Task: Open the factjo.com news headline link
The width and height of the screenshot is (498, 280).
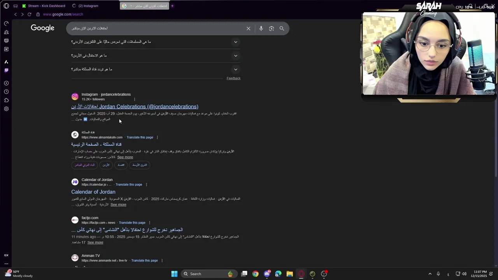Action: coord(127,230)
